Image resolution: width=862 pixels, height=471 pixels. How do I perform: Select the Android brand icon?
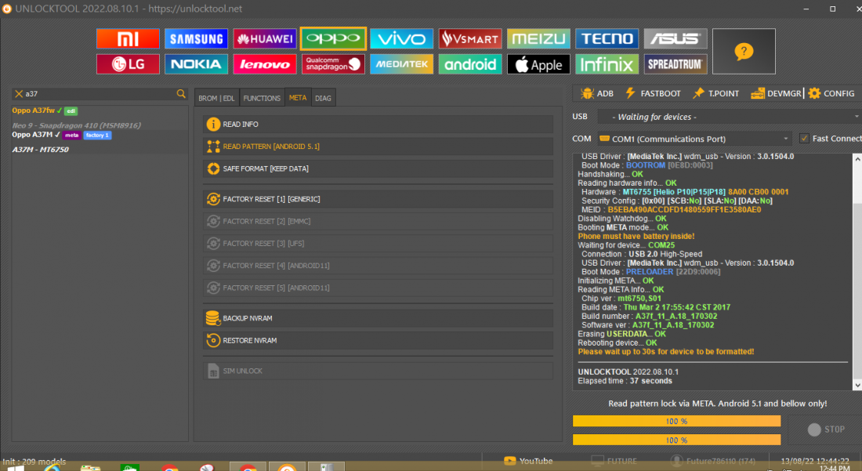470,64
